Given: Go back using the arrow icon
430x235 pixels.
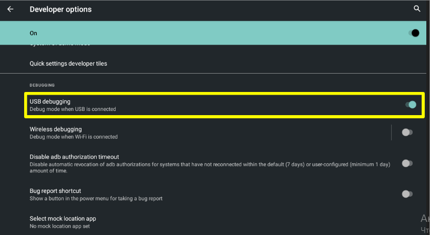Looking at the screenshot, I should pyautogui.click(x=11, y=9).
